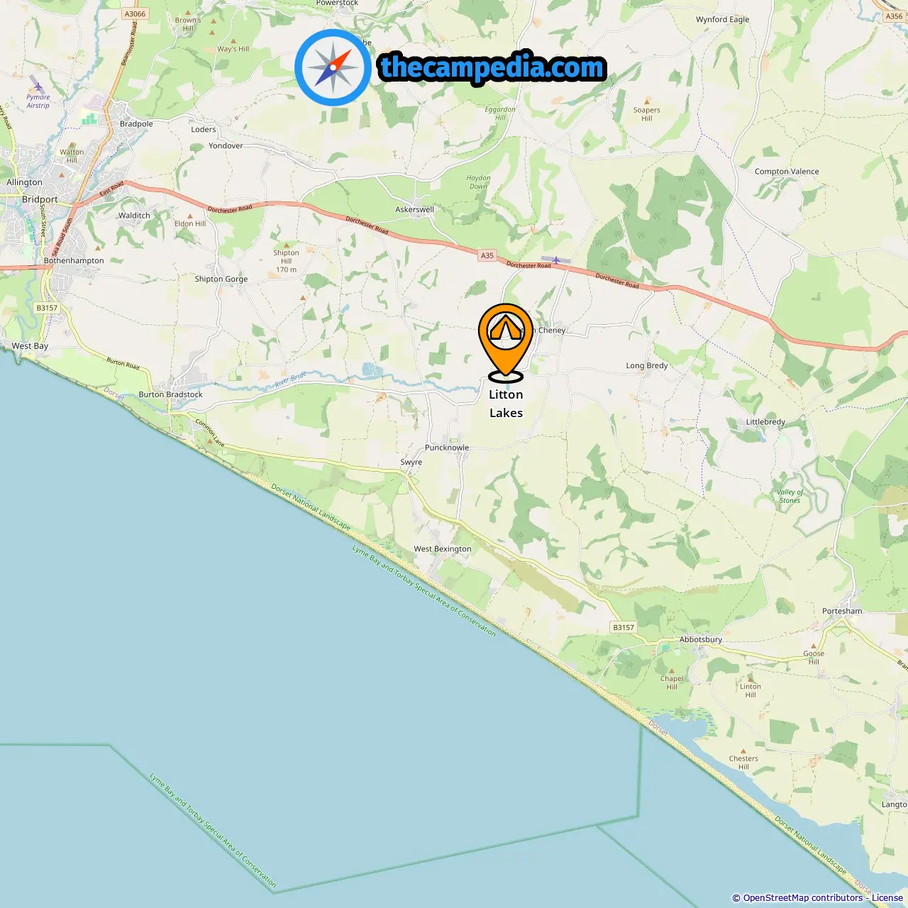Click the A35 road shield

[x=487, y=255]
